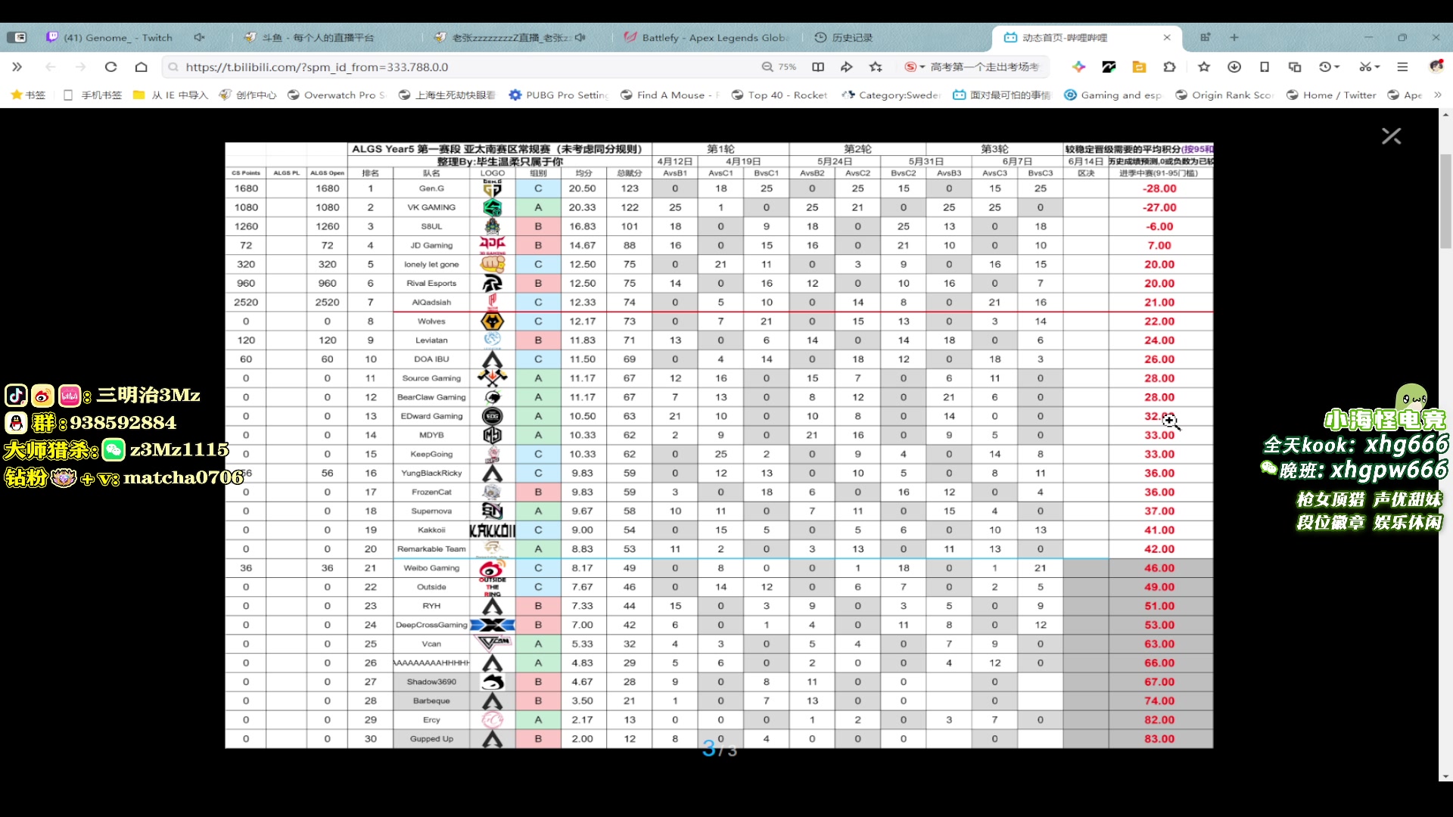The image size is (1453, 817).
Task: Go forward to the next page
Action: (81, 67)
